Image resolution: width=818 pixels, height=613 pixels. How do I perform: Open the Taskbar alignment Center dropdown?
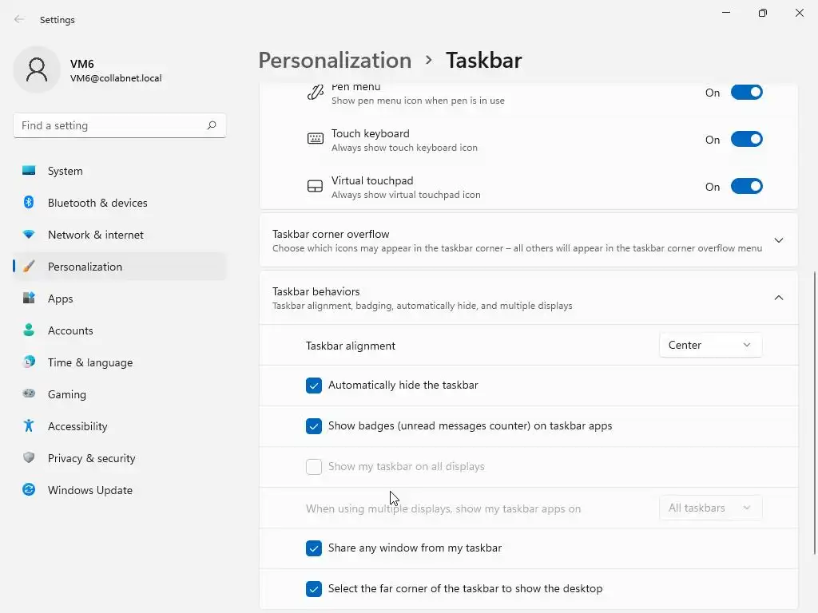pos(710,345)
